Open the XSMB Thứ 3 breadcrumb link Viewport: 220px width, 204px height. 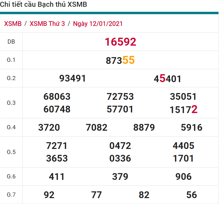(47, 24)
